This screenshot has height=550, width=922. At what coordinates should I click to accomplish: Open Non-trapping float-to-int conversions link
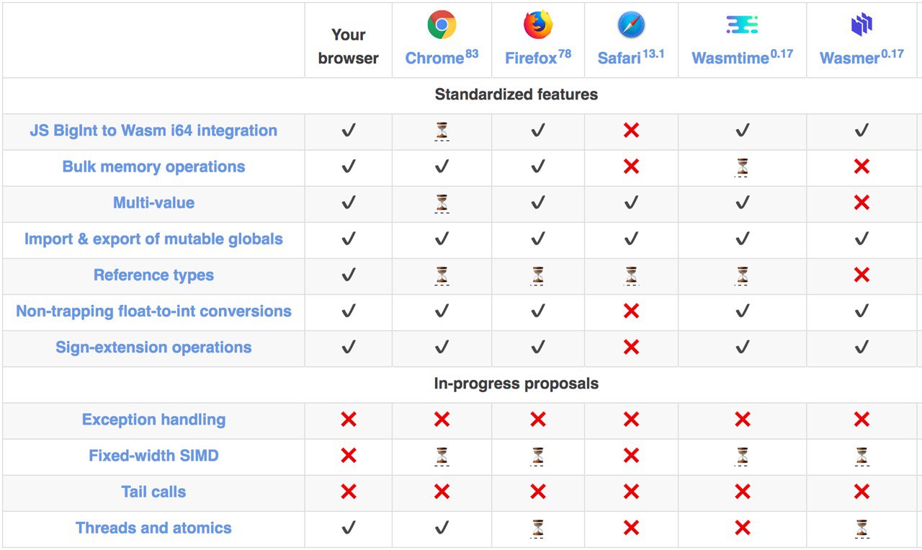point(153,311)
